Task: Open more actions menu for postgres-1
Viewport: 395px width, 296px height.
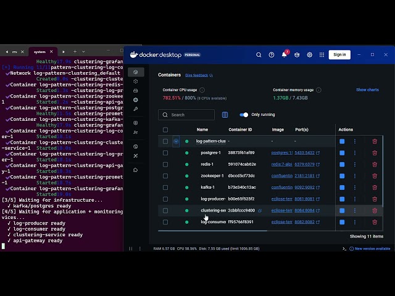Action: pyautogui.click(x=355, y=153)
